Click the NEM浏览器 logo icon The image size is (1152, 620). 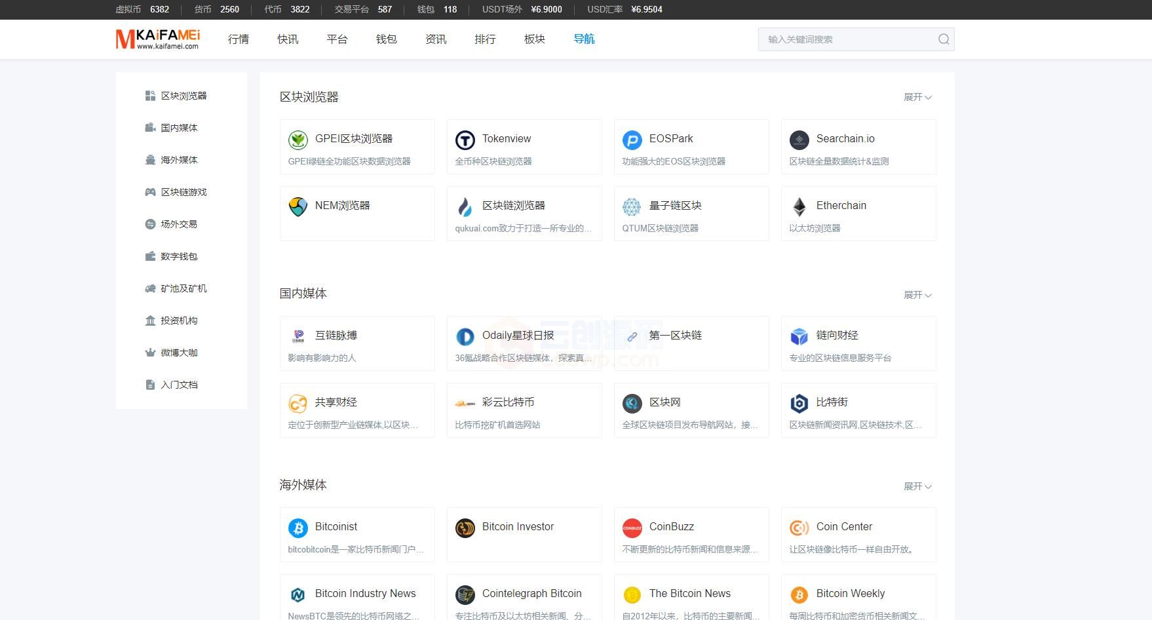298,206
